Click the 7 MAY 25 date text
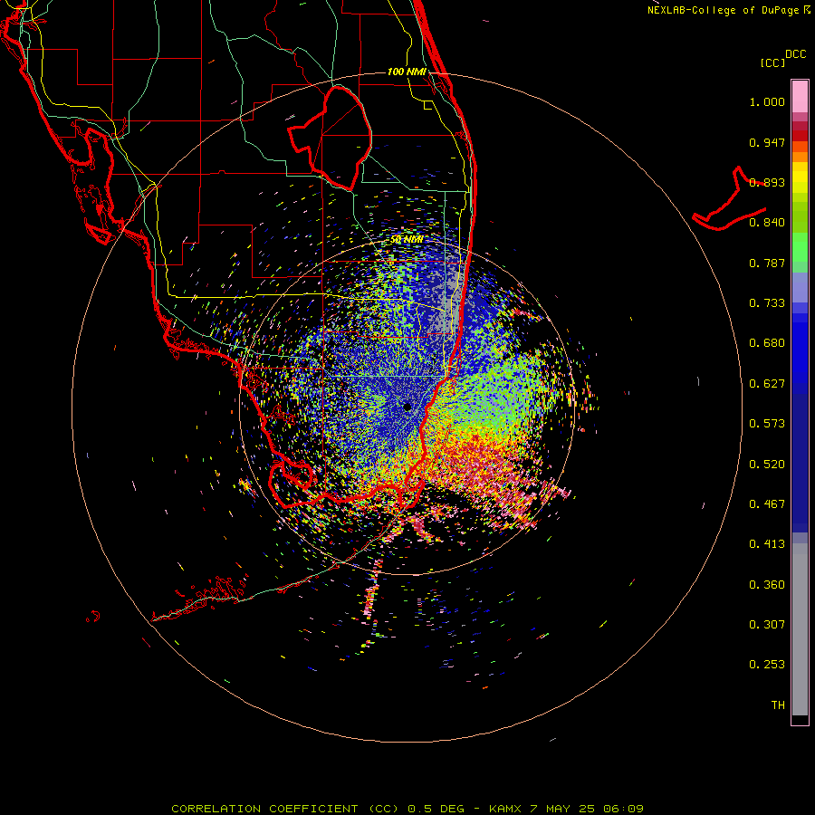 [x=561, y=809]
